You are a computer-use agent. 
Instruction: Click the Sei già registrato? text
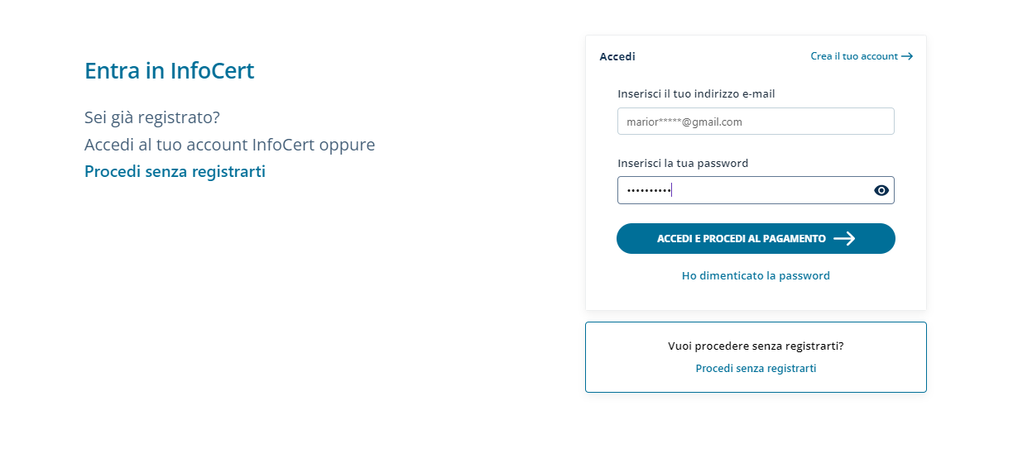152,117
